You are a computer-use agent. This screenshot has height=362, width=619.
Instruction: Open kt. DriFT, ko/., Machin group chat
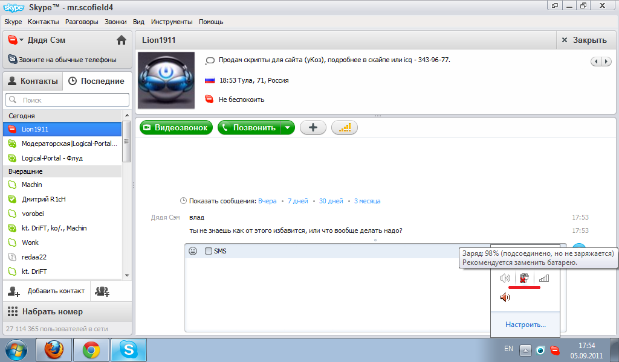point(62,228)
